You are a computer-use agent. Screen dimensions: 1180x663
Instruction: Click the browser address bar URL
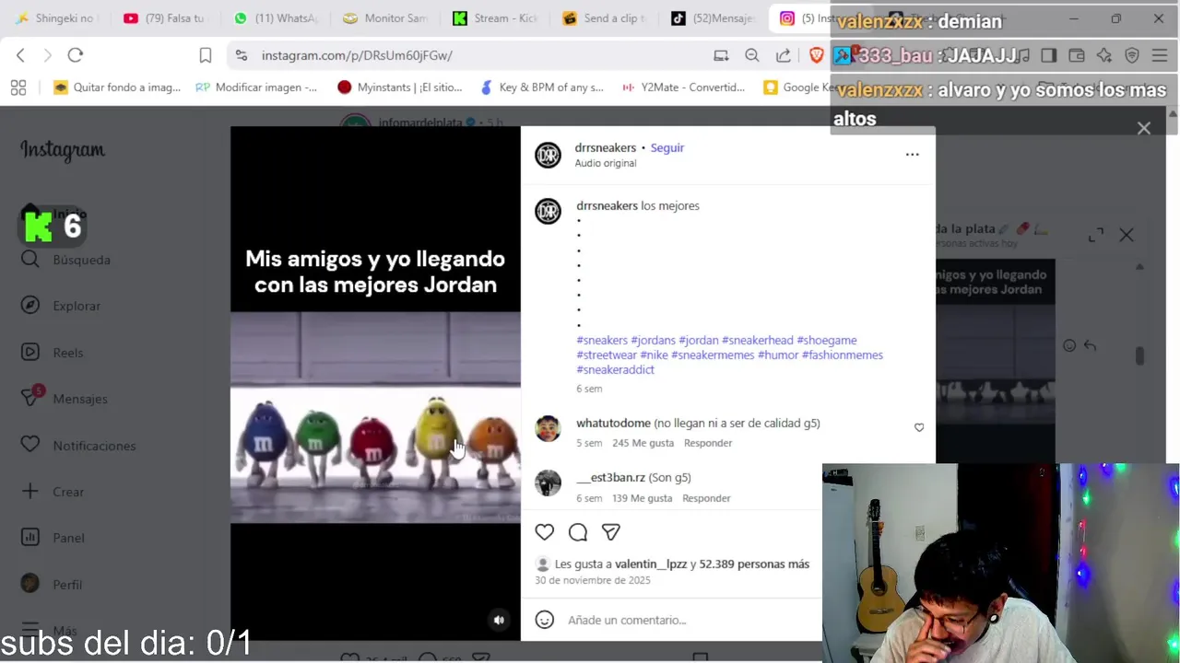[x=357, y=55]
